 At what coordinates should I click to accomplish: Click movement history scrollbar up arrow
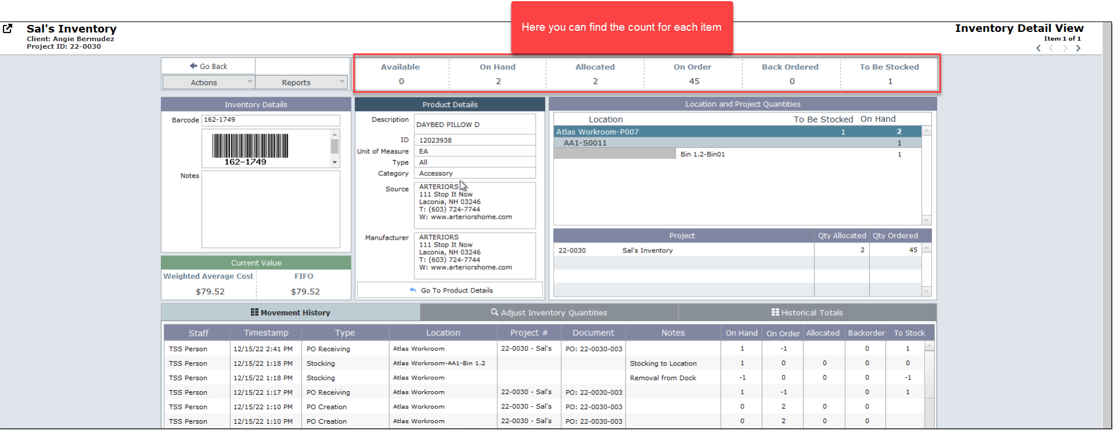click(x=930, y=346)
